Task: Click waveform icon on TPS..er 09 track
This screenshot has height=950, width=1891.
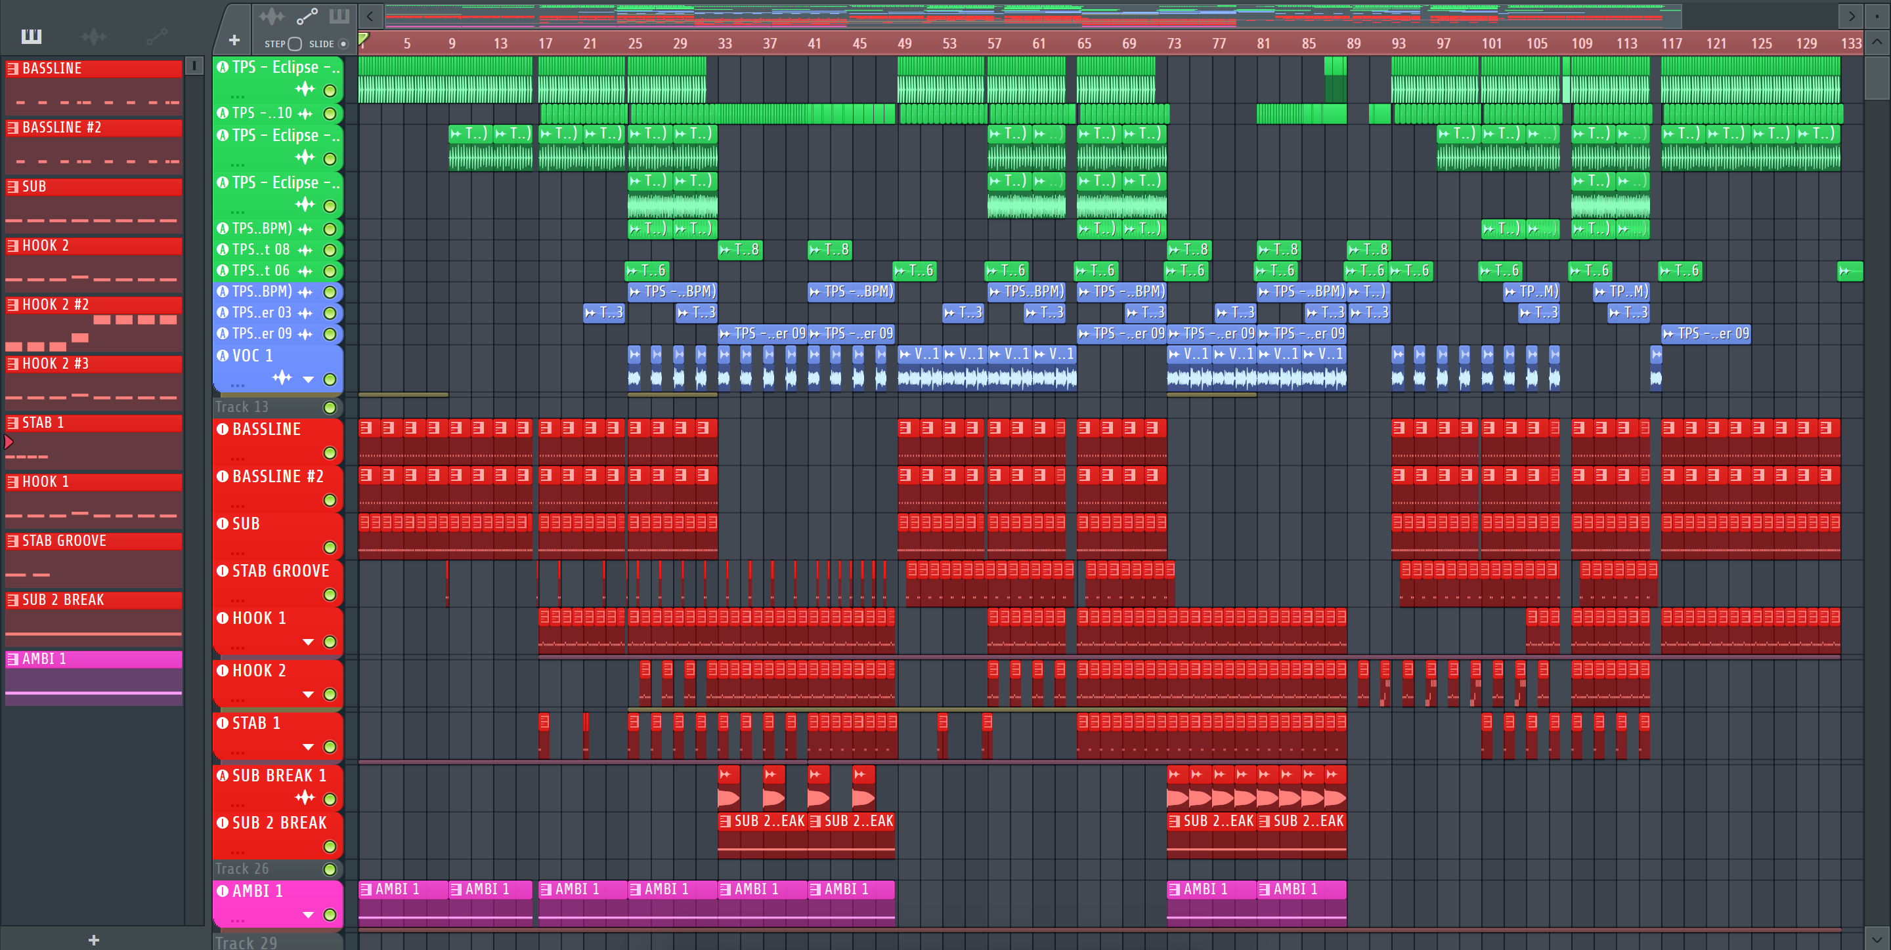Action: pos(305,335)
